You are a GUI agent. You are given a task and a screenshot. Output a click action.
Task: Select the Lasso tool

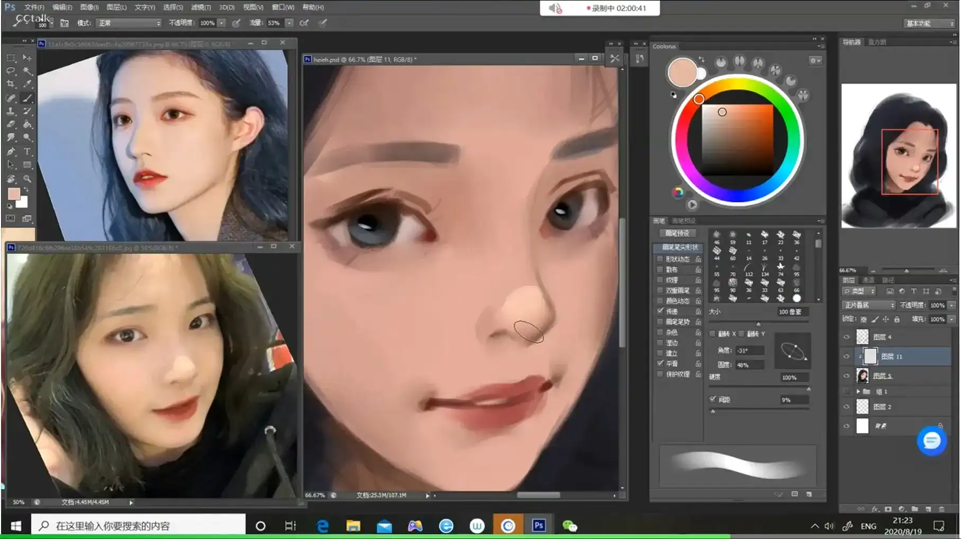[x=11, y=70]
